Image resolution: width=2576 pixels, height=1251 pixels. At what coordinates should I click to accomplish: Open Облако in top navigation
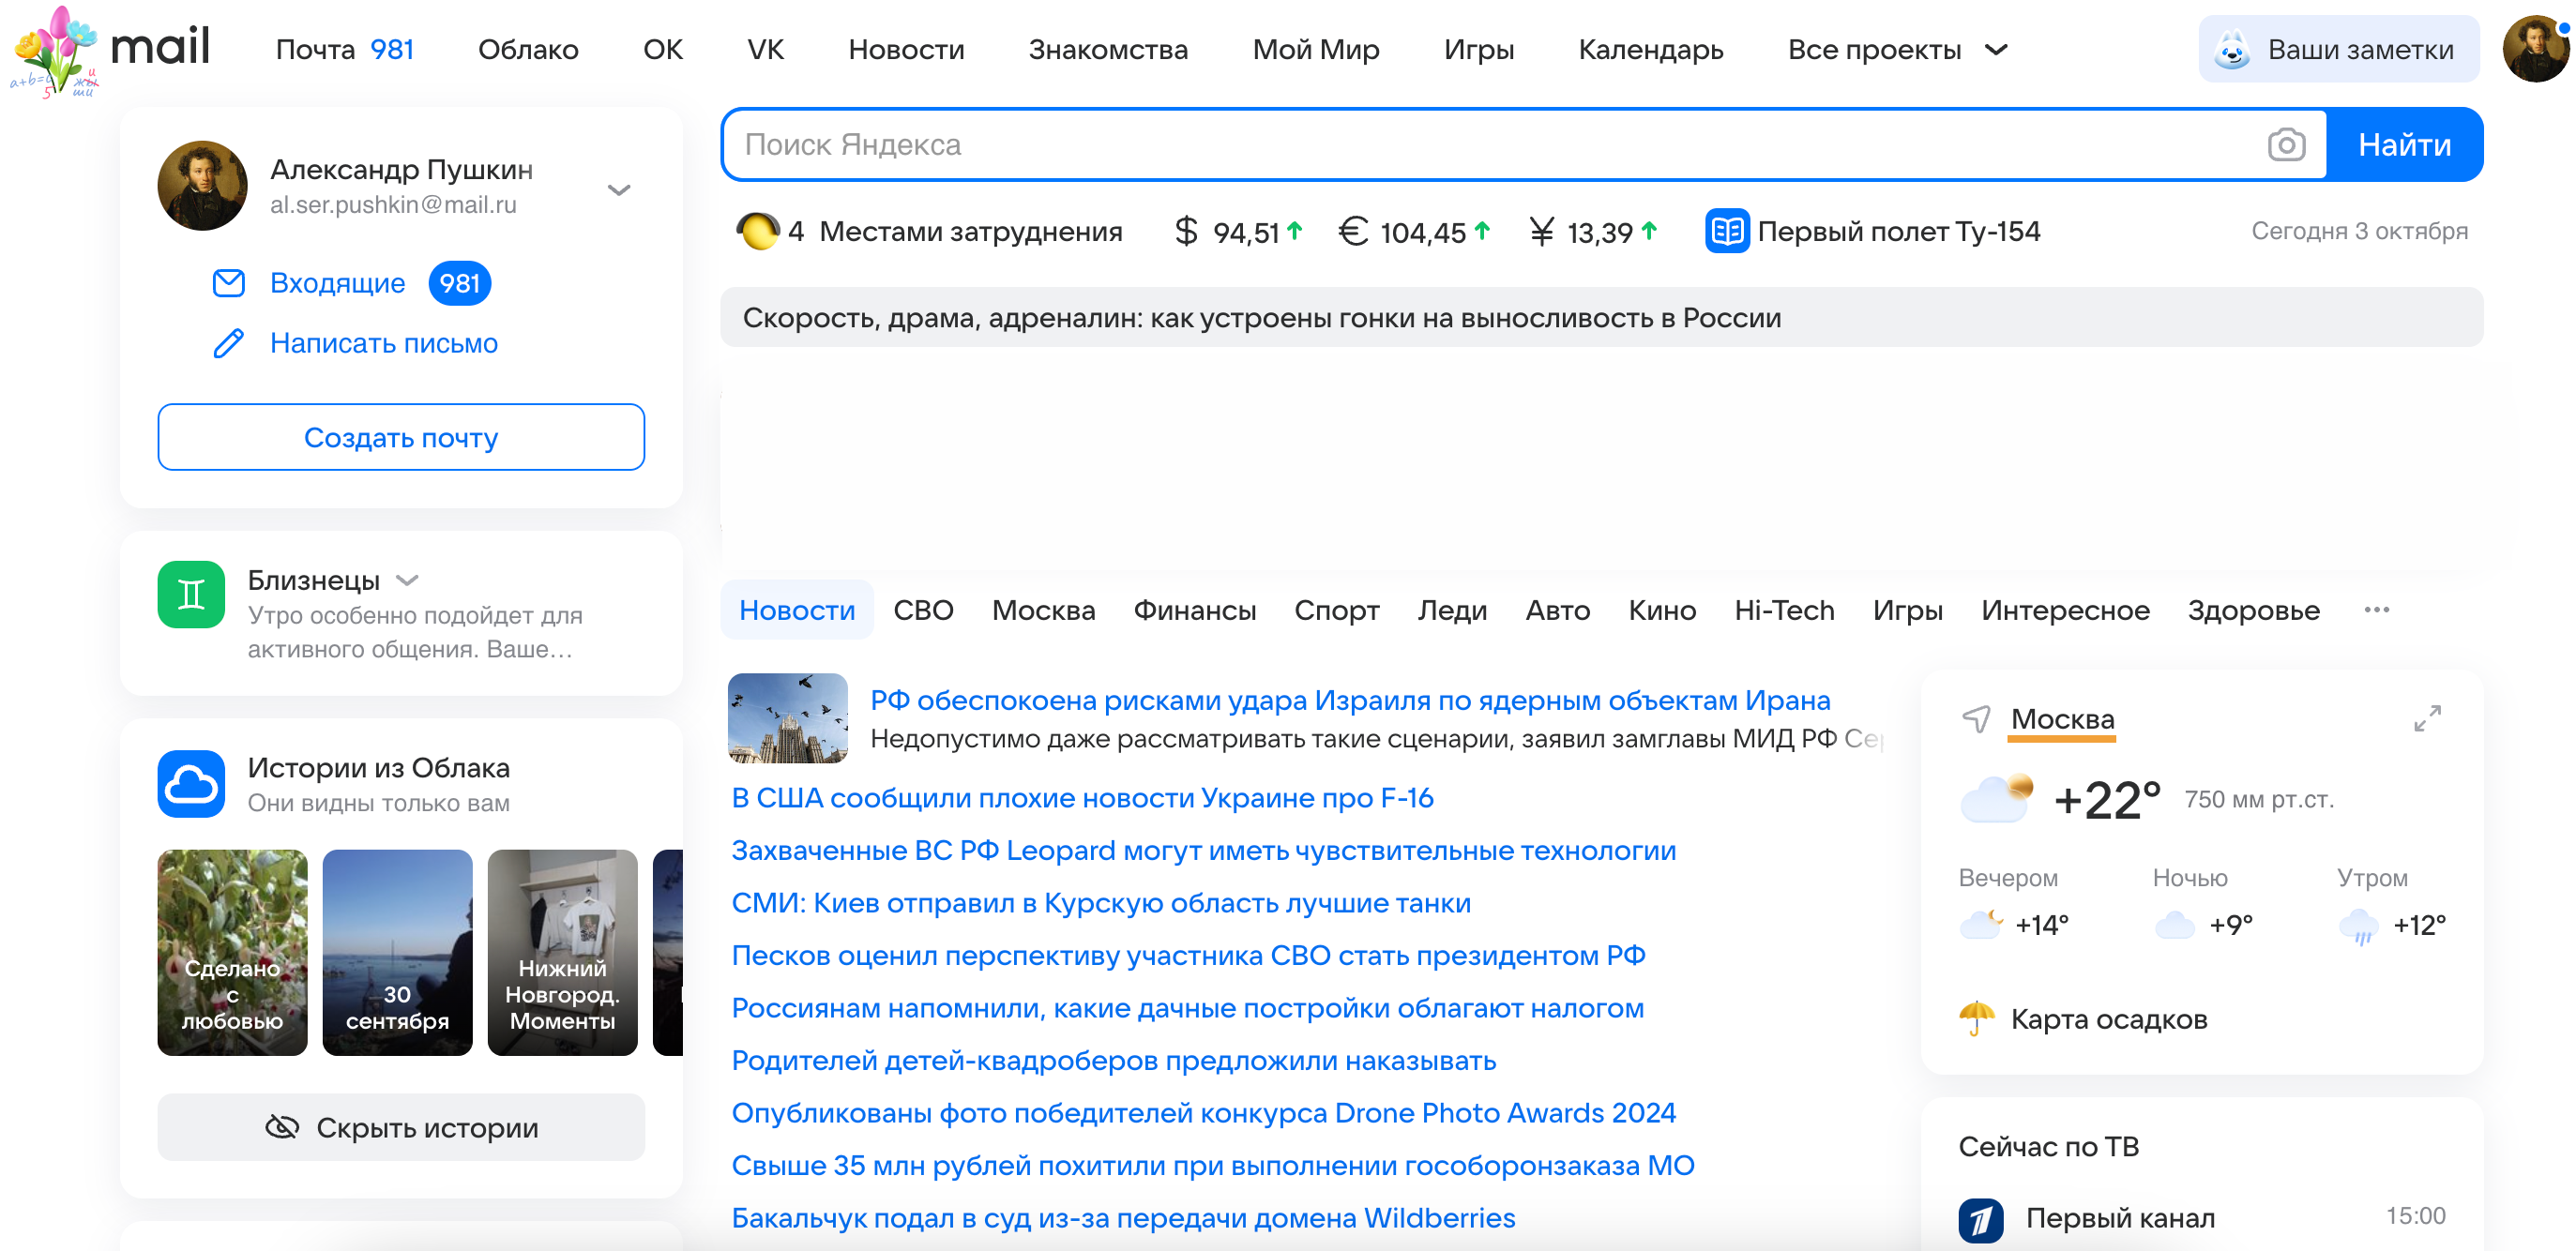pos(528,50)
